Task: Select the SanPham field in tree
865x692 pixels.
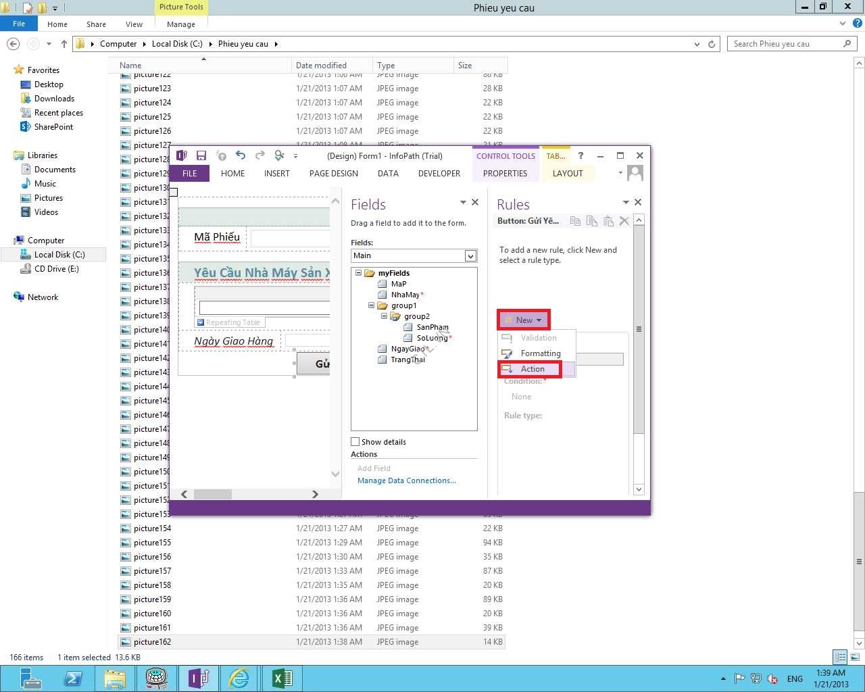Action: (432, 327)
